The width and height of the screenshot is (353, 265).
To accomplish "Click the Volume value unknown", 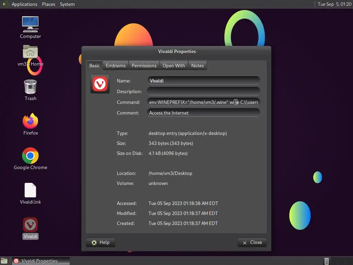I will tap(158, 183).
